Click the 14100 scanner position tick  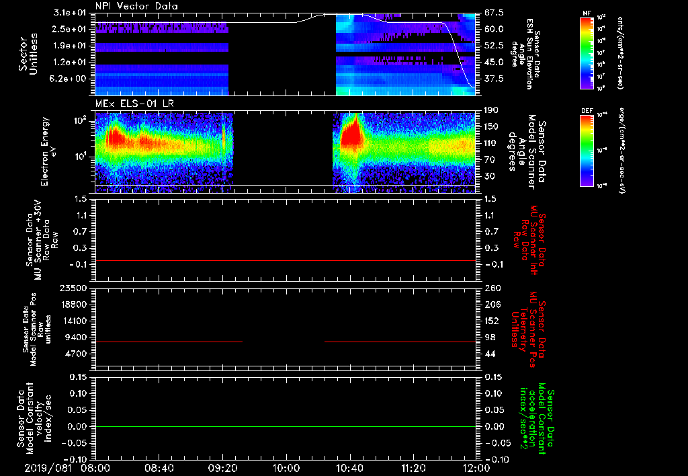click(x=74, y=321)
